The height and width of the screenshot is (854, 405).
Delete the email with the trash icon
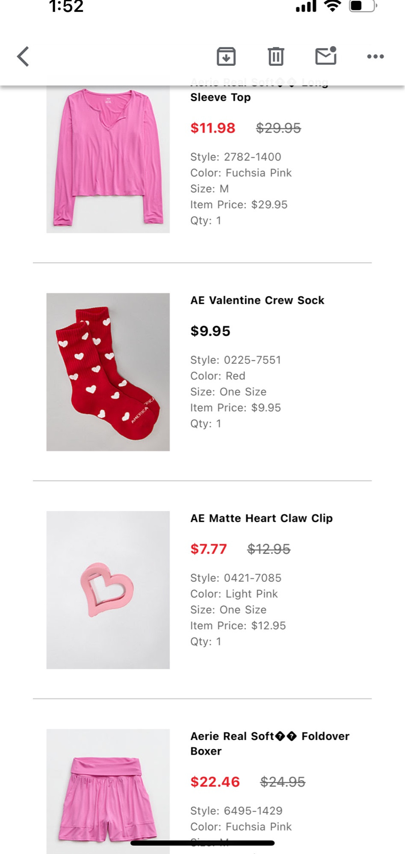tap(276, 56)
